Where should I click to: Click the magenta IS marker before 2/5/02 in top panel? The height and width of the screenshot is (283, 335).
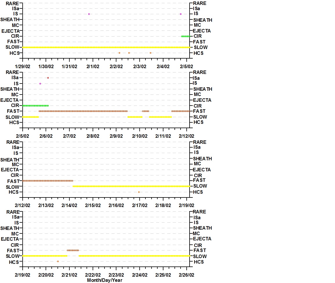[181, 14]
